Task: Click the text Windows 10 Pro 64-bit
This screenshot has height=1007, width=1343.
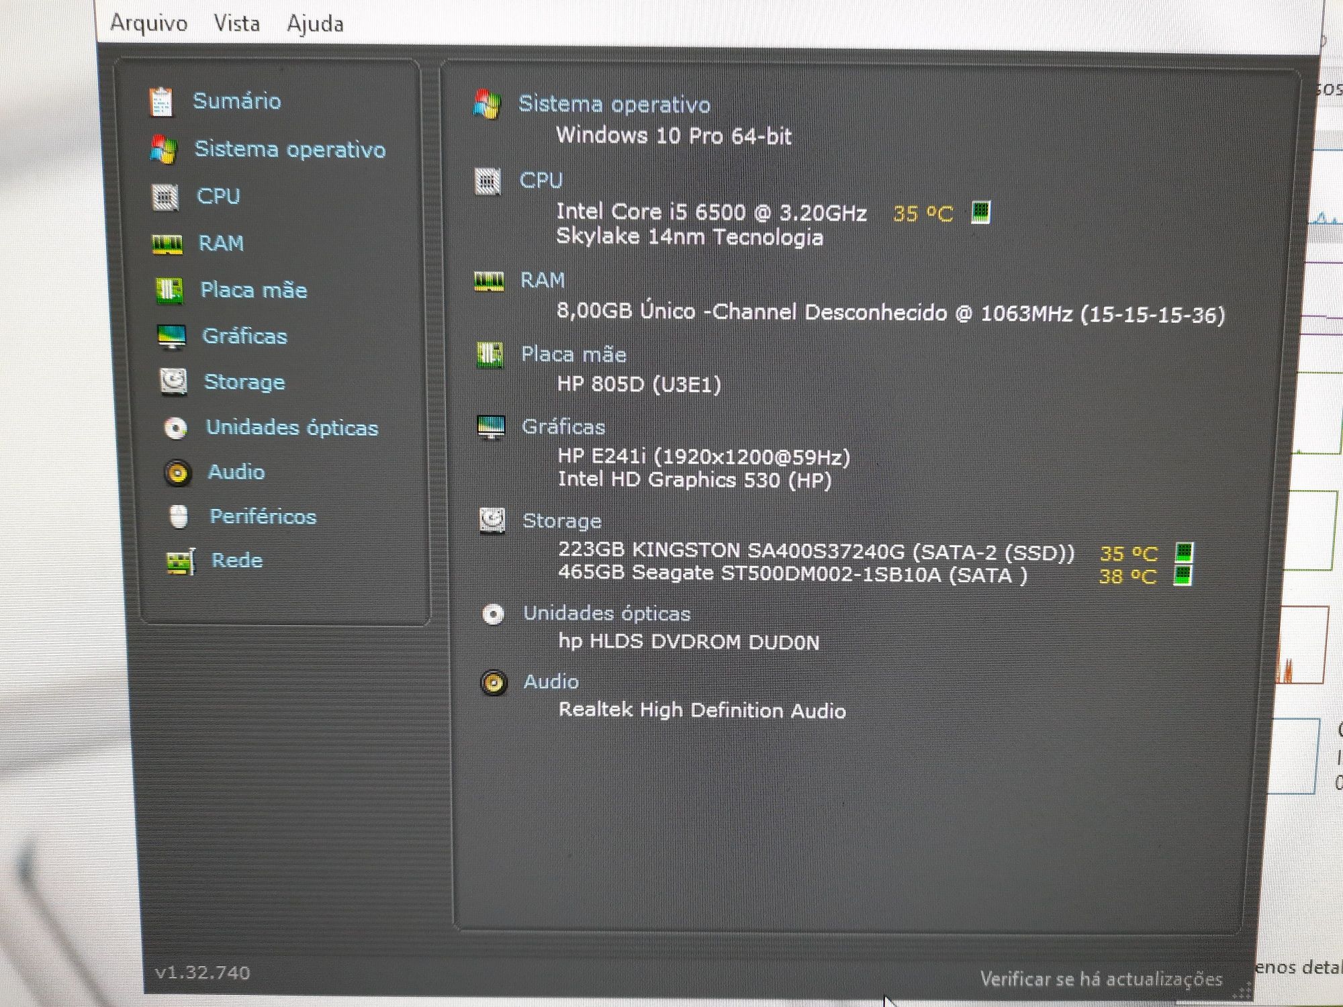Action: coord(674,136)
